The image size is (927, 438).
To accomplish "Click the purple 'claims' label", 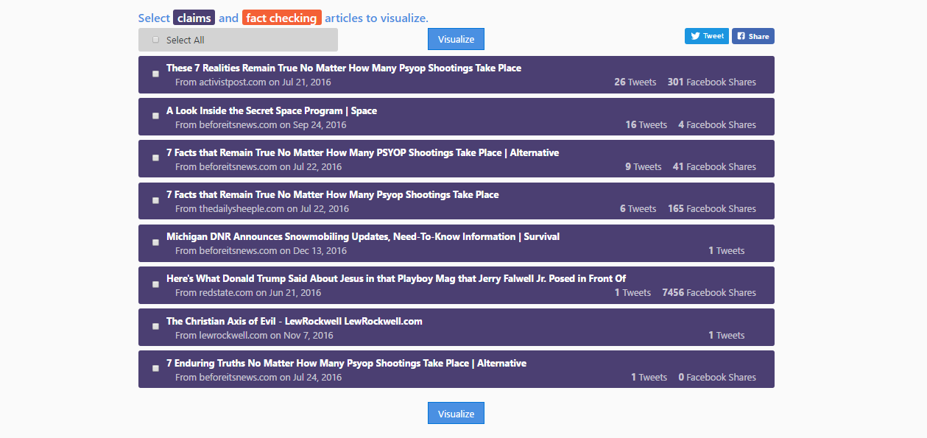I will 194,18.
